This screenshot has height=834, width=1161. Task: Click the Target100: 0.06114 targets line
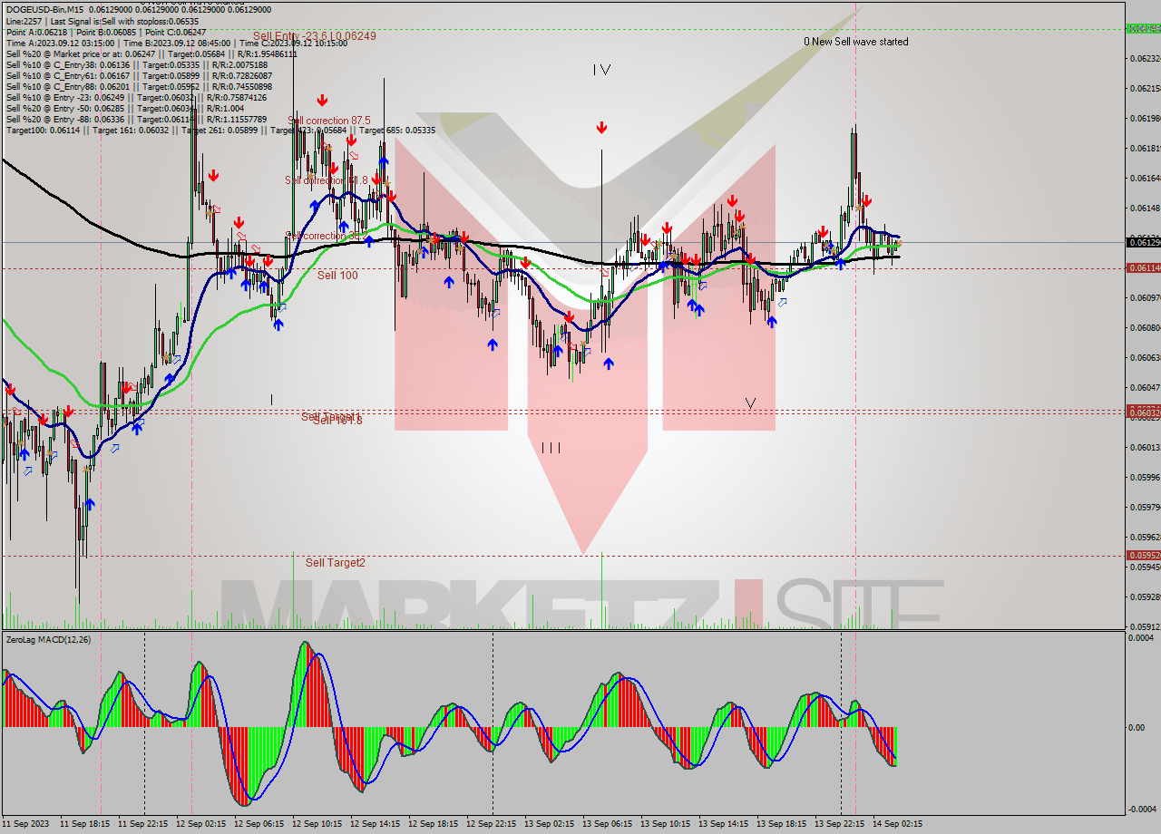(221, 130)
